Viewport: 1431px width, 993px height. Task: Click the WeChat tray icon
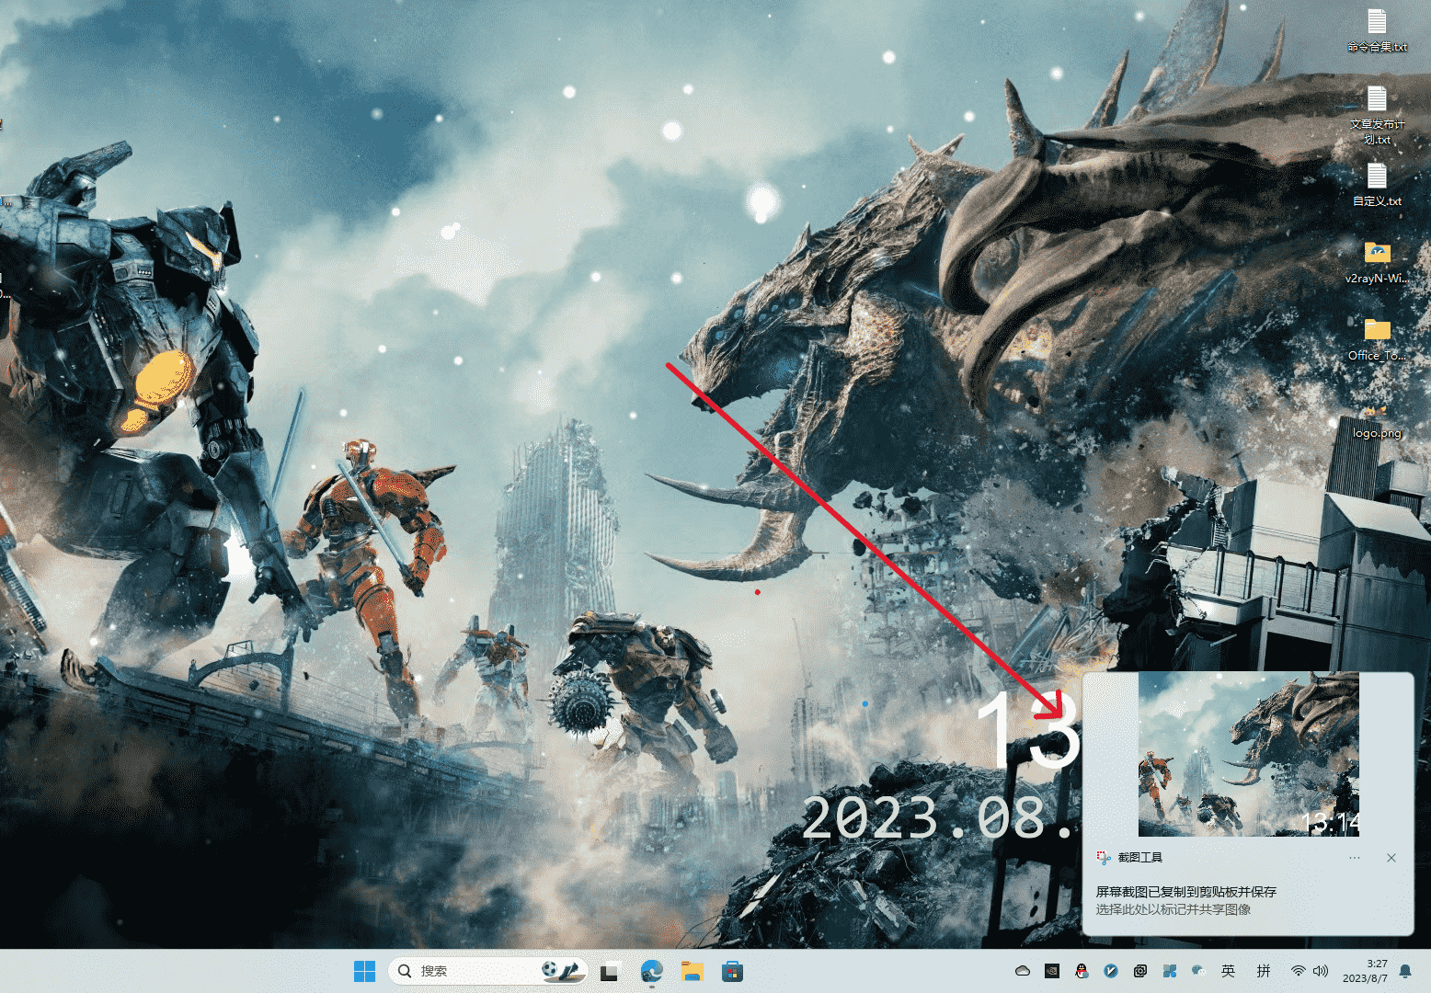pyautogui.click(x=1198, y=971)
